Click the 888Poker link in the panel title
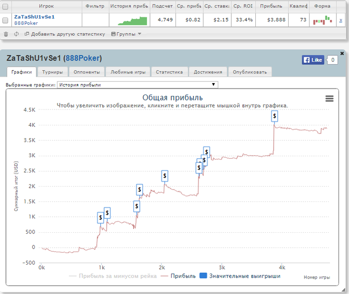Screen dimensions: 349x294 click(x=82, y=58)
